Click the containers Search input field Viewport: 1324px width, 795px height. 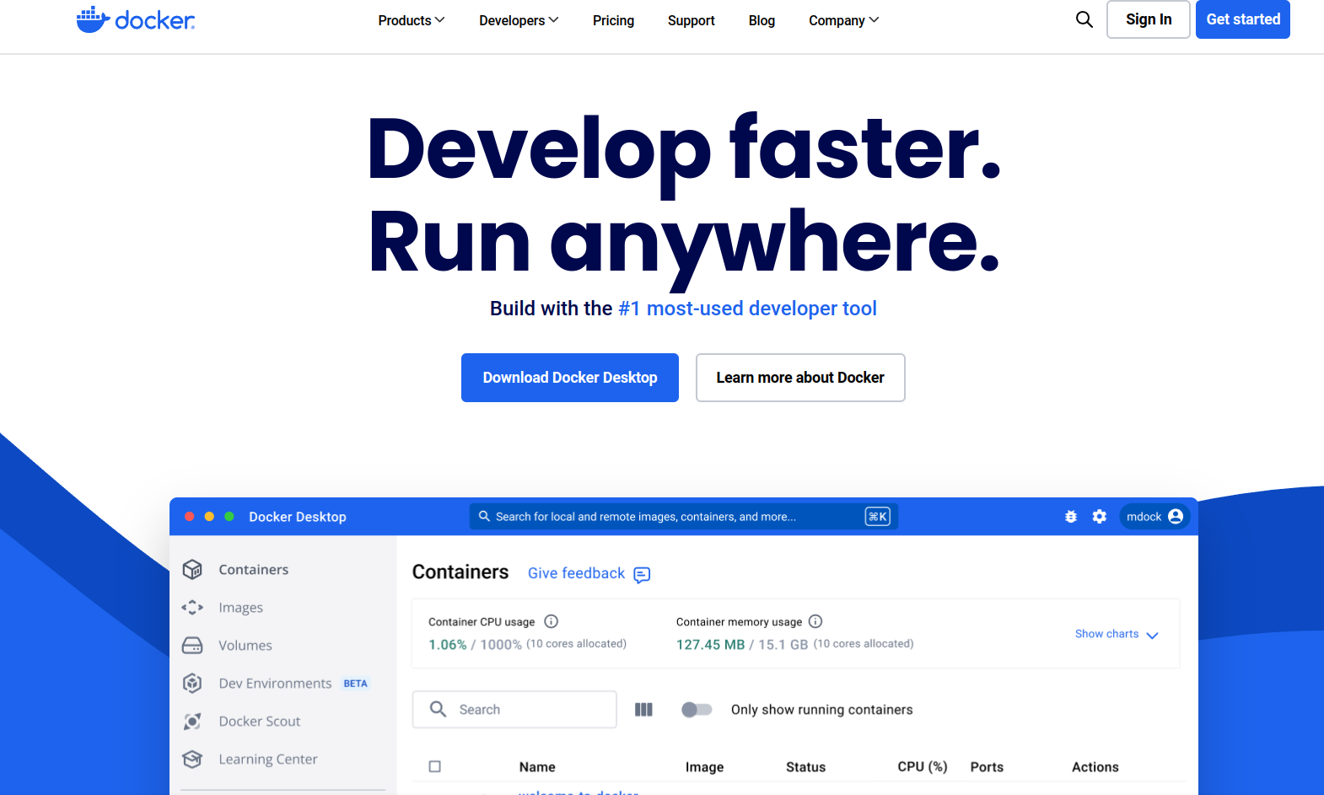point(514,710)
